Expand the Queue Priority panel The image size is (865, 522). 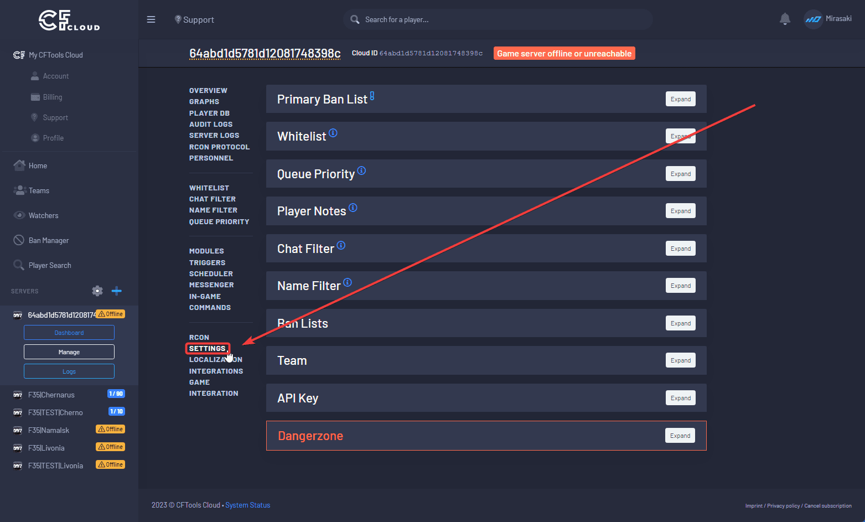[680, 174]
